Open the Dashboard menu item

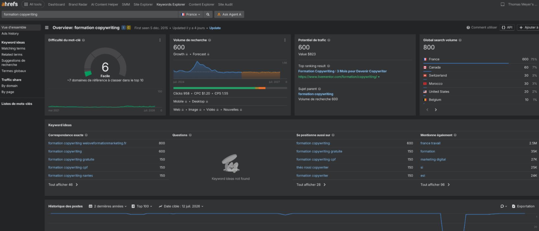coord(56,5)
